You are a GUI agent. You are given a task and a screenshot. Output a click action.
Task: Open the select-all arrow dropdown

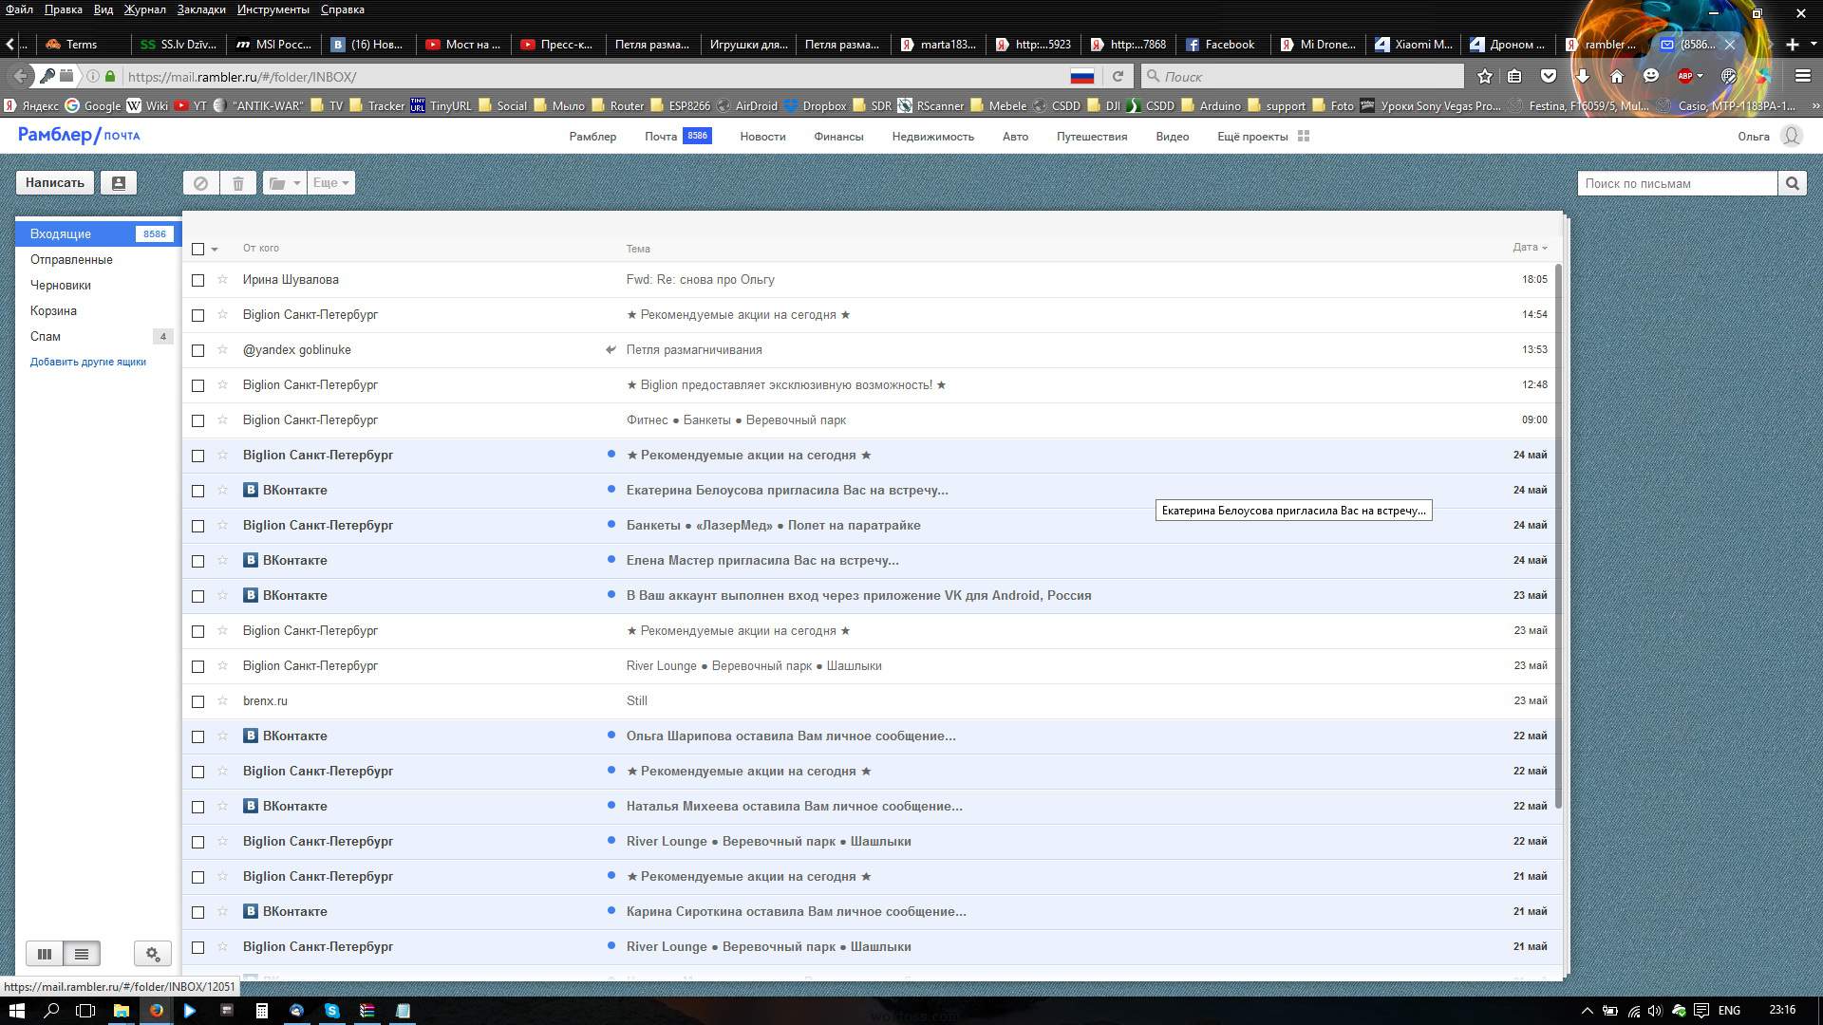[x=215, y=250]
